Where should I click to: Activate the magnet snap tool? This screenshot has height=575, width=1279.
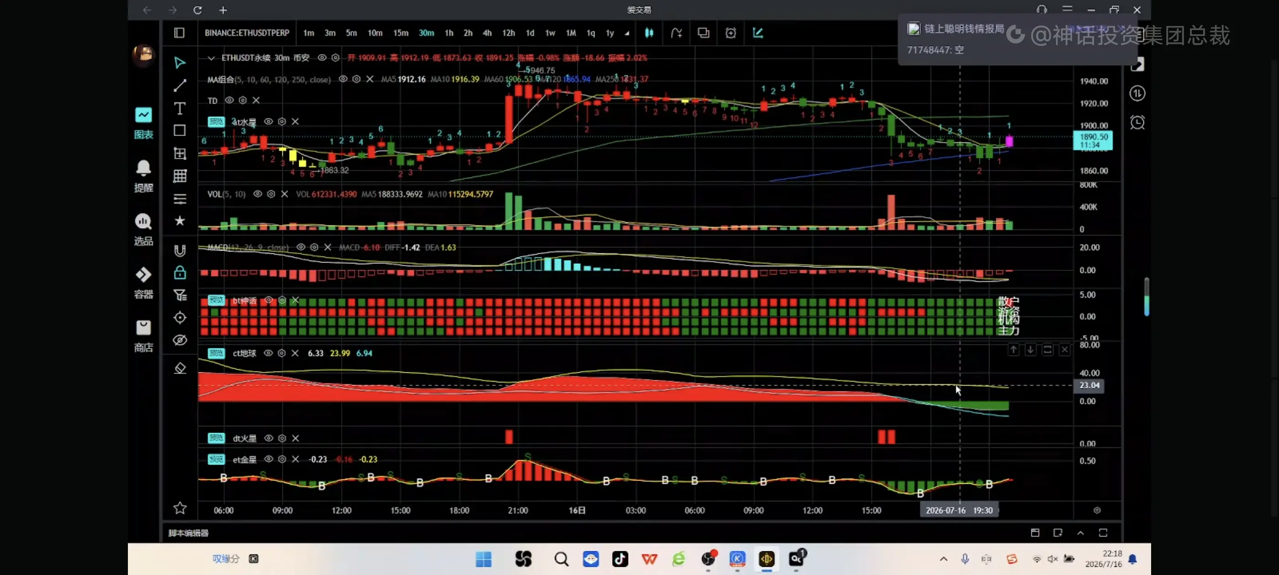pyautogui.click(x=180, y=251)
